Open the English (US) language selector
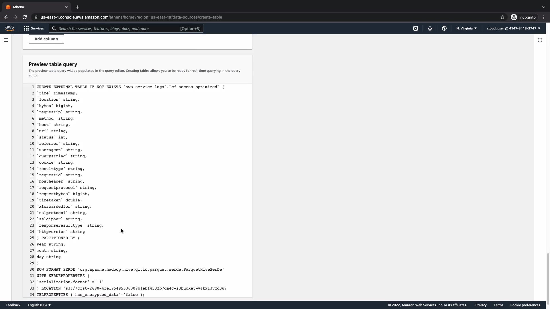The image size is (550, 309). [39, 305]
